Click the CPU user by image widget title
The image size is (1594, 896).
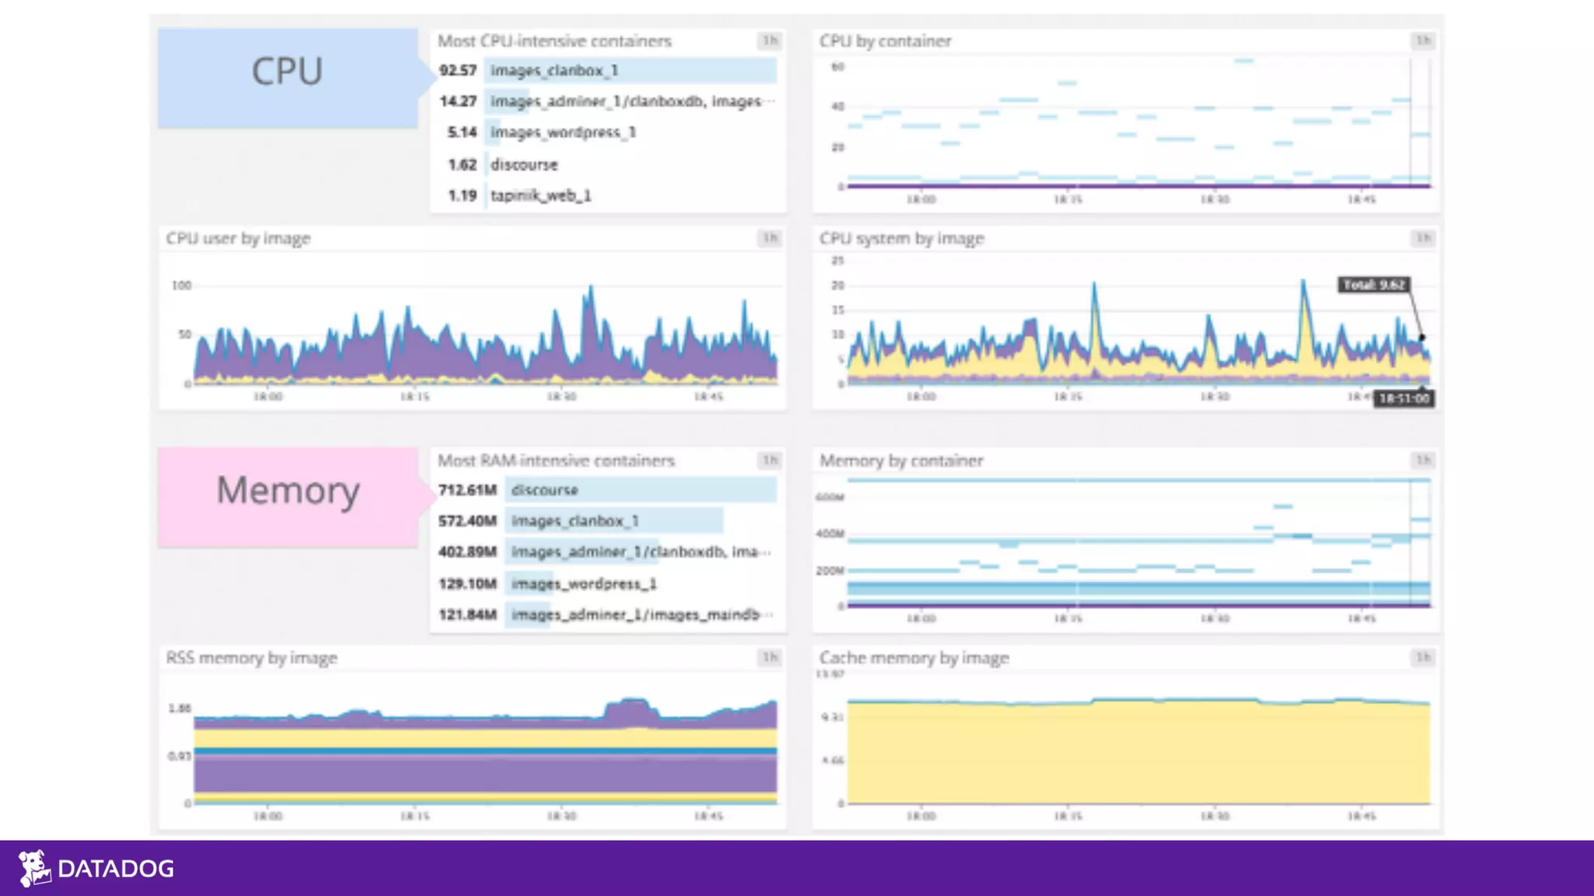click(238, 239)
